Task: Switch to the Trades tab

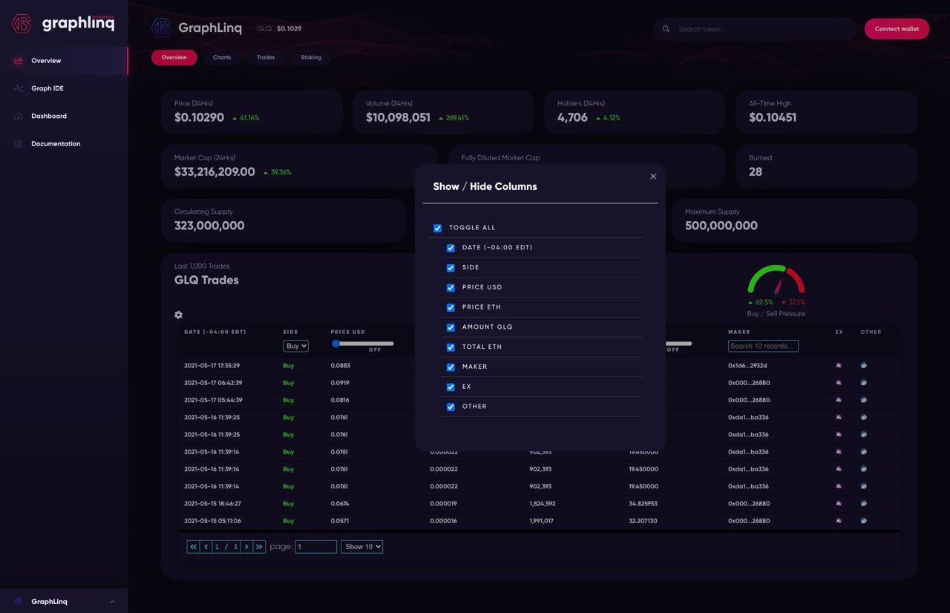Action: 266,57
